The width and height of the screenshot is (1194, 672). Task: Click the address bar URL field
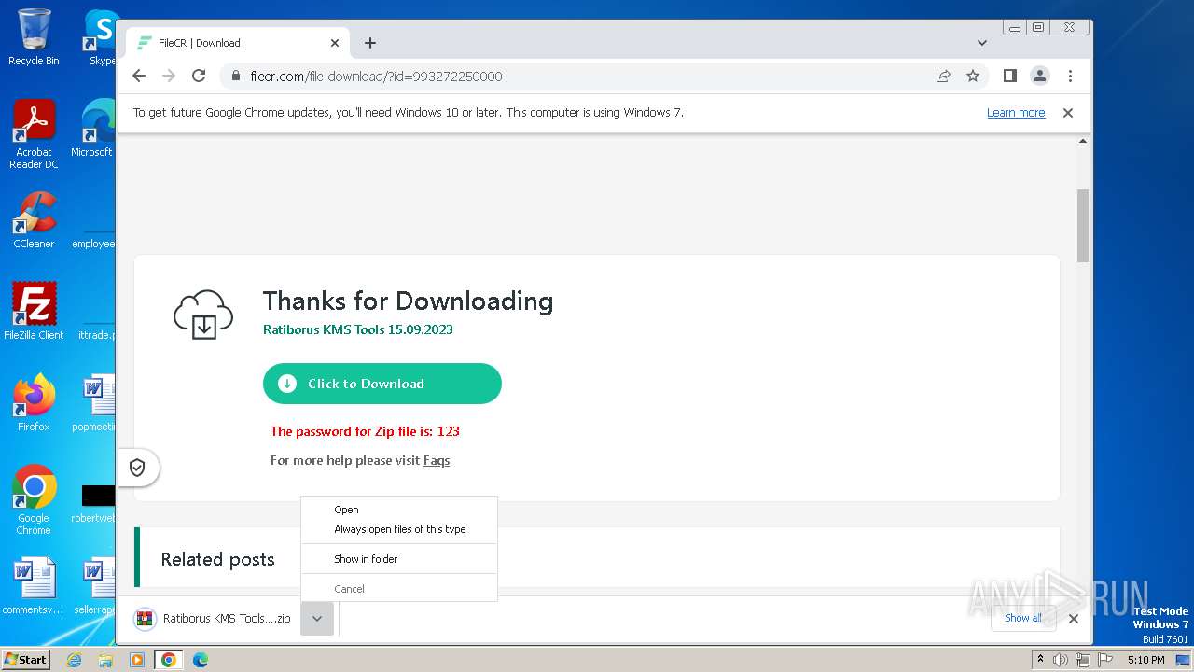(x=578, y=76)
